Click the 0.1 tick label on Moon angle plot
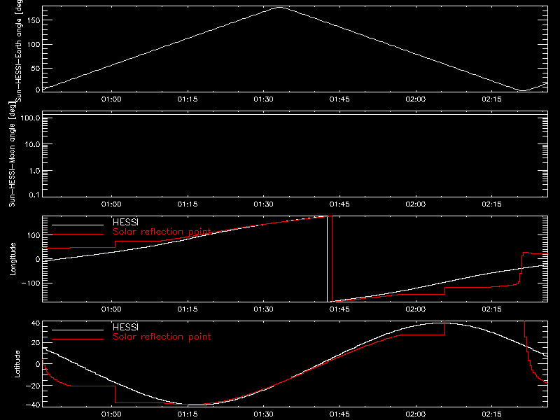The width and height of the screenshot is (560, 420). point(34,195)
